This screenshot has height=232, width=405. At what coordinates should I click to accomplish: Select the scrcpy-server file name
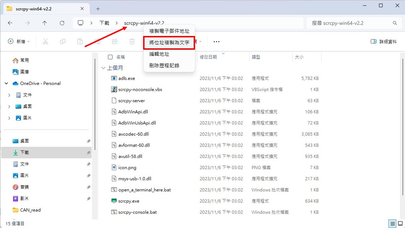(131, 100)
